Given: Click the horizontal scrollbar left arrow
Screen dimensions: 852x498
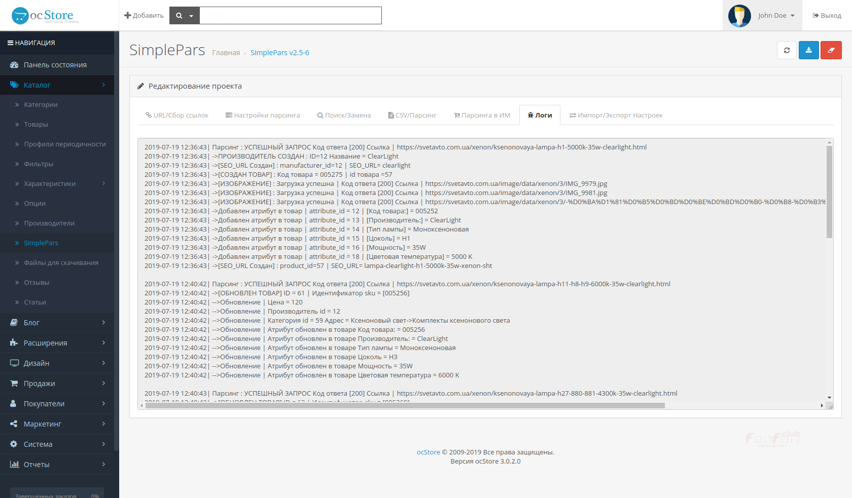Looking at the screenshot, I should pyautogui.click(x=141, y=405).
